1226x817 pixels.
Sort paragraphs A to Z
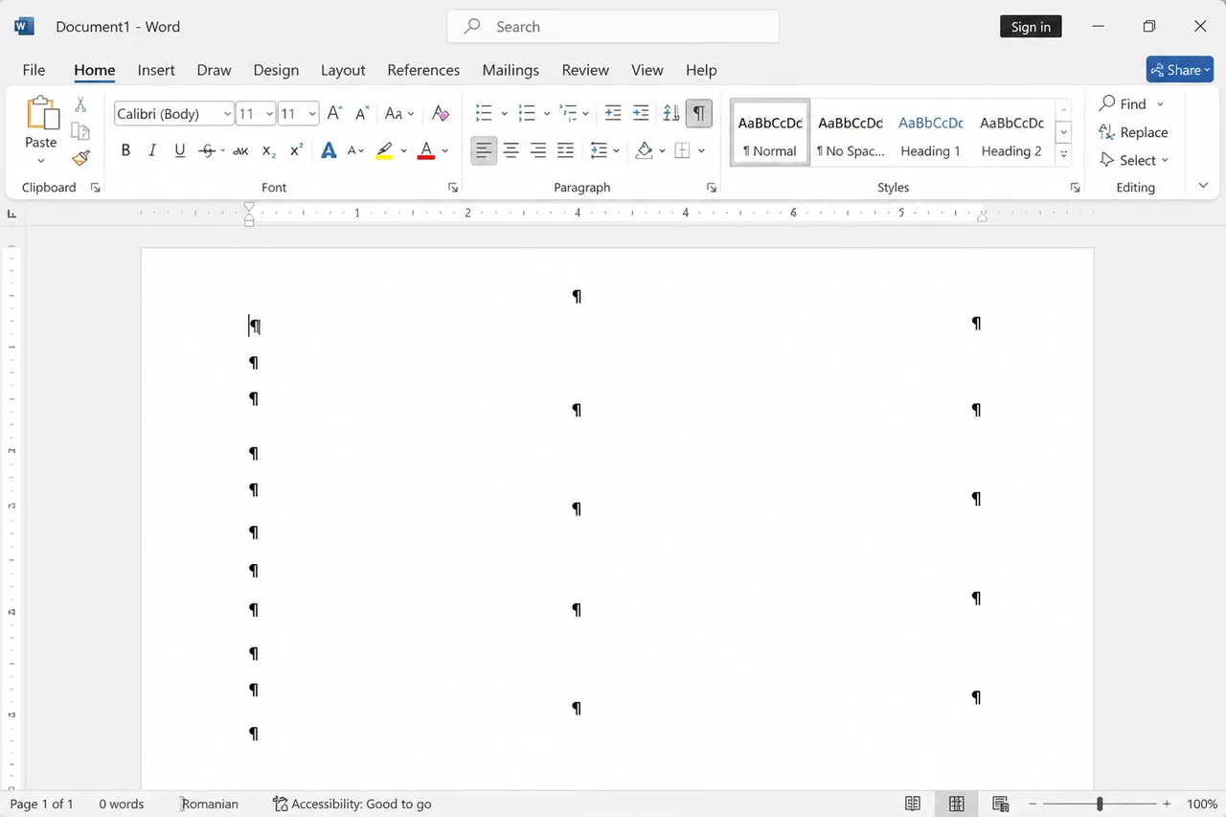(670, 113)
